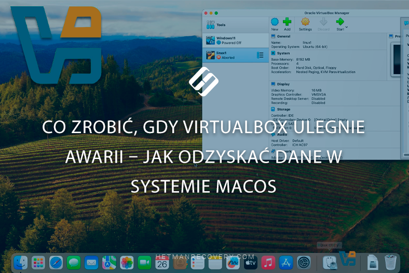Click the General section icon
Image resolution: width=409 pixels, height=273 pixels.
point(273,36)
